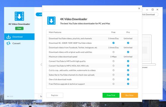Click the 4K Video Downloader sidebar logo
The image size is (166, 107).
tap(19, 16)
